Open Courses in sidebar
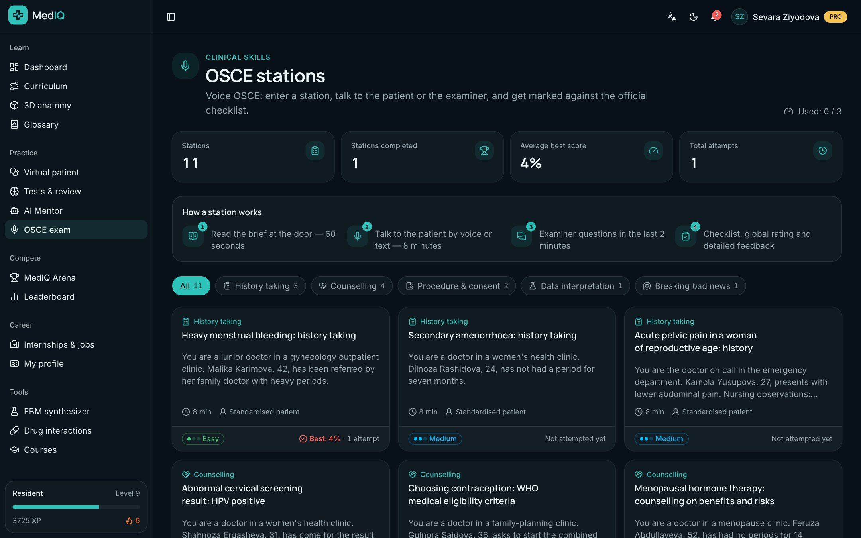Viewport: 861px width, 538px height. (76, 450)
